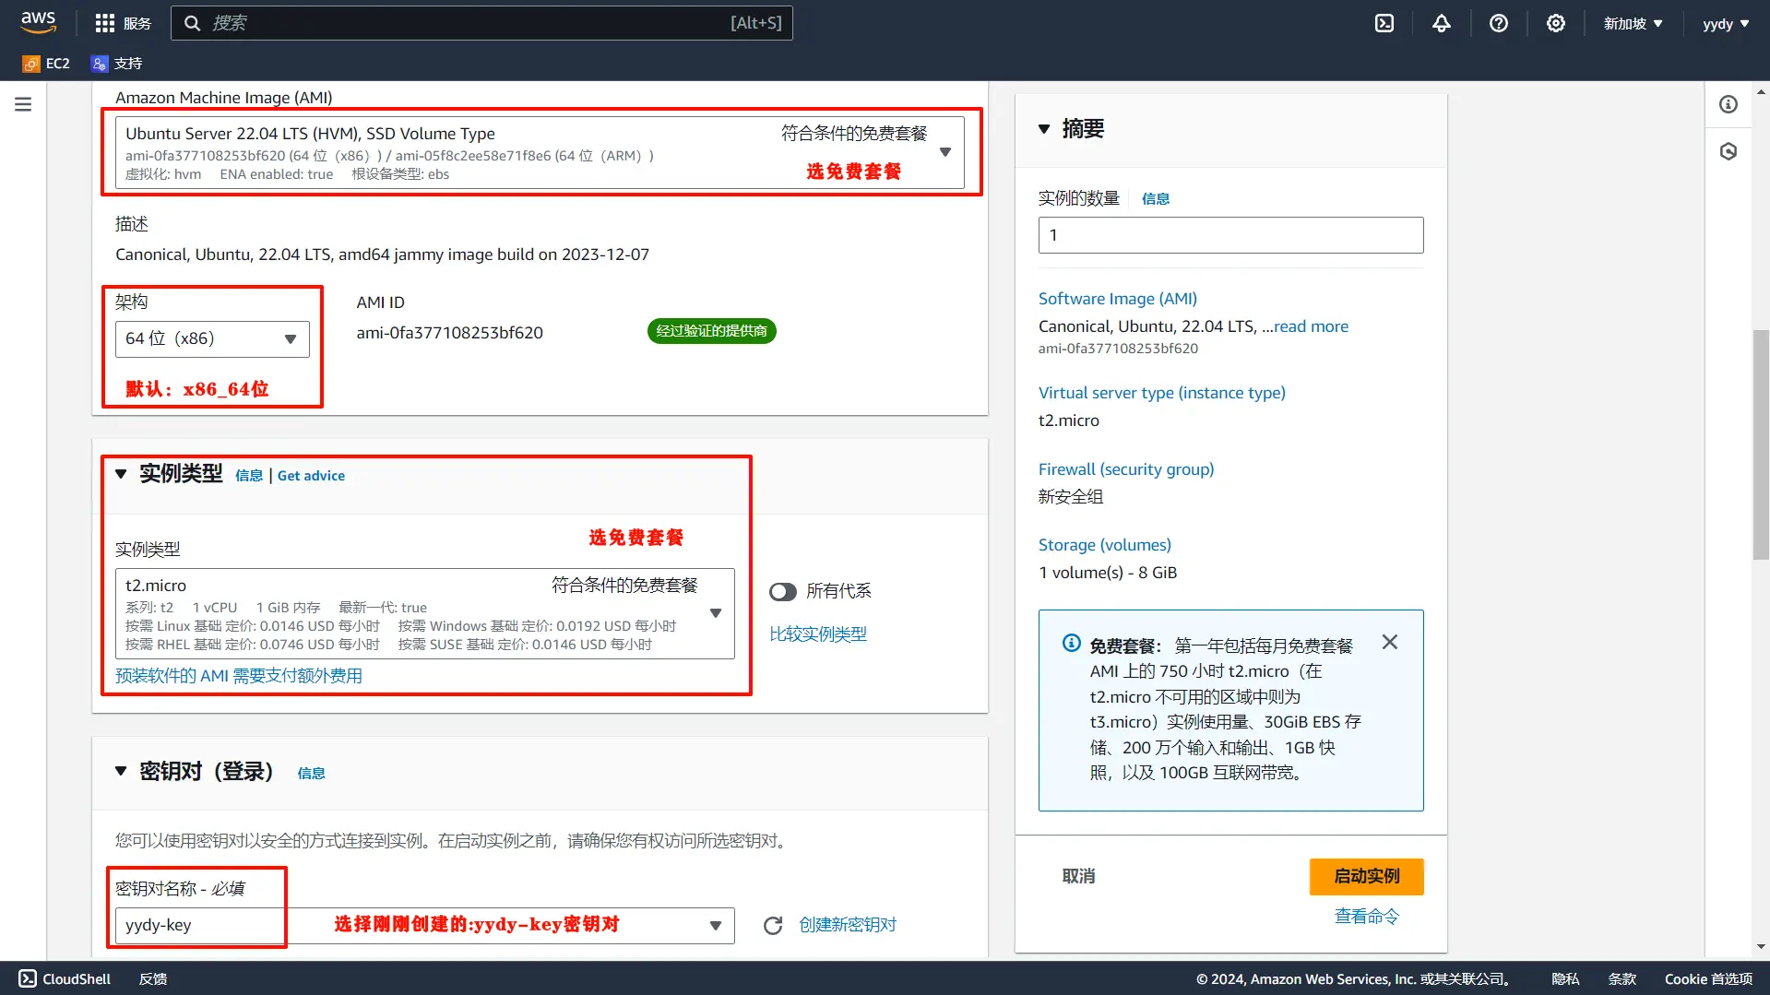Click the search magnifier icon
This screenshot has width=1770, height=995.
click(x=192, y=23)
